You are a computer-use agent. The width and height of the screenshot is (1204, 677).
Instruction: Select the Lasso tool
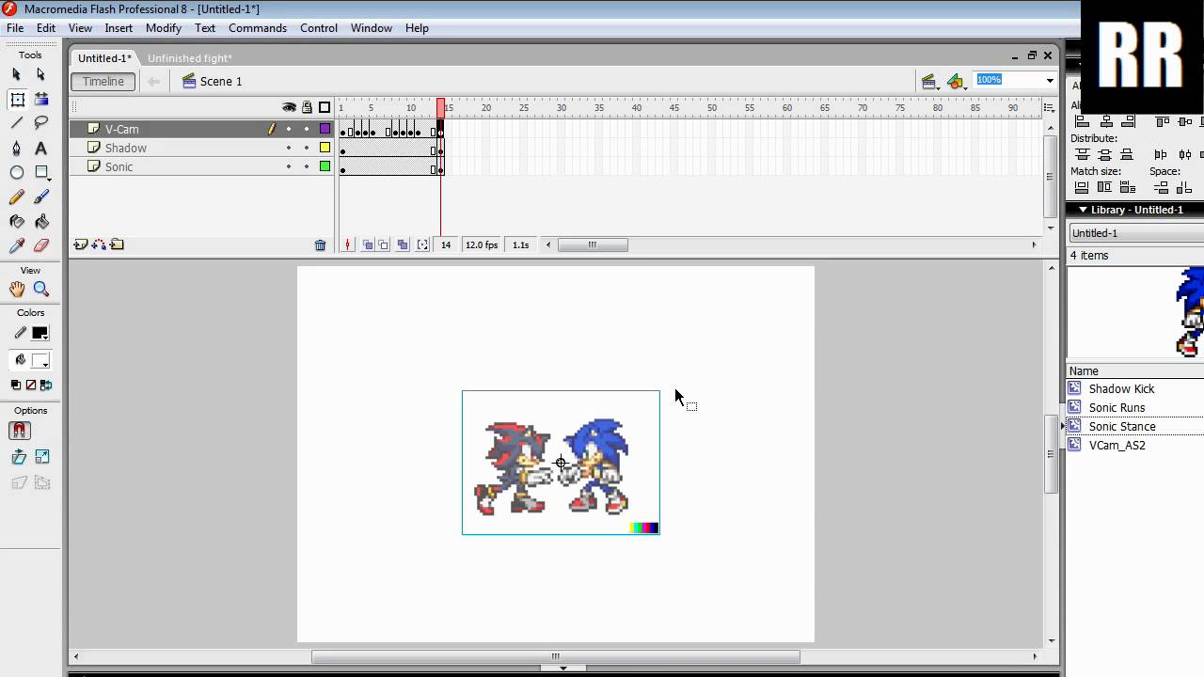pos(41,123)
